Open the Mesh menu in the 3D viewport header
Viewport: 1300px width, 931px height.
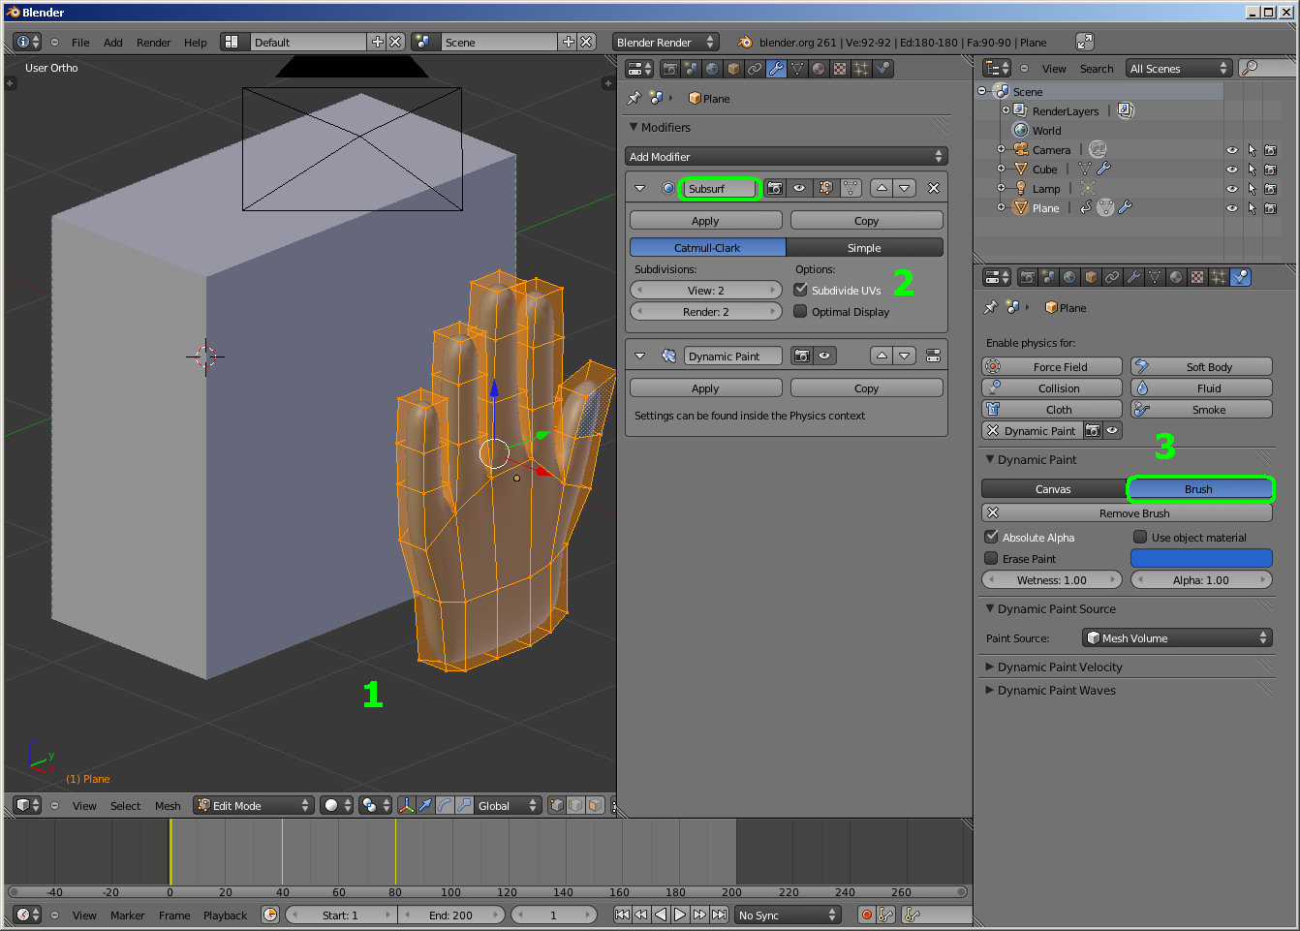click(168, 806)
